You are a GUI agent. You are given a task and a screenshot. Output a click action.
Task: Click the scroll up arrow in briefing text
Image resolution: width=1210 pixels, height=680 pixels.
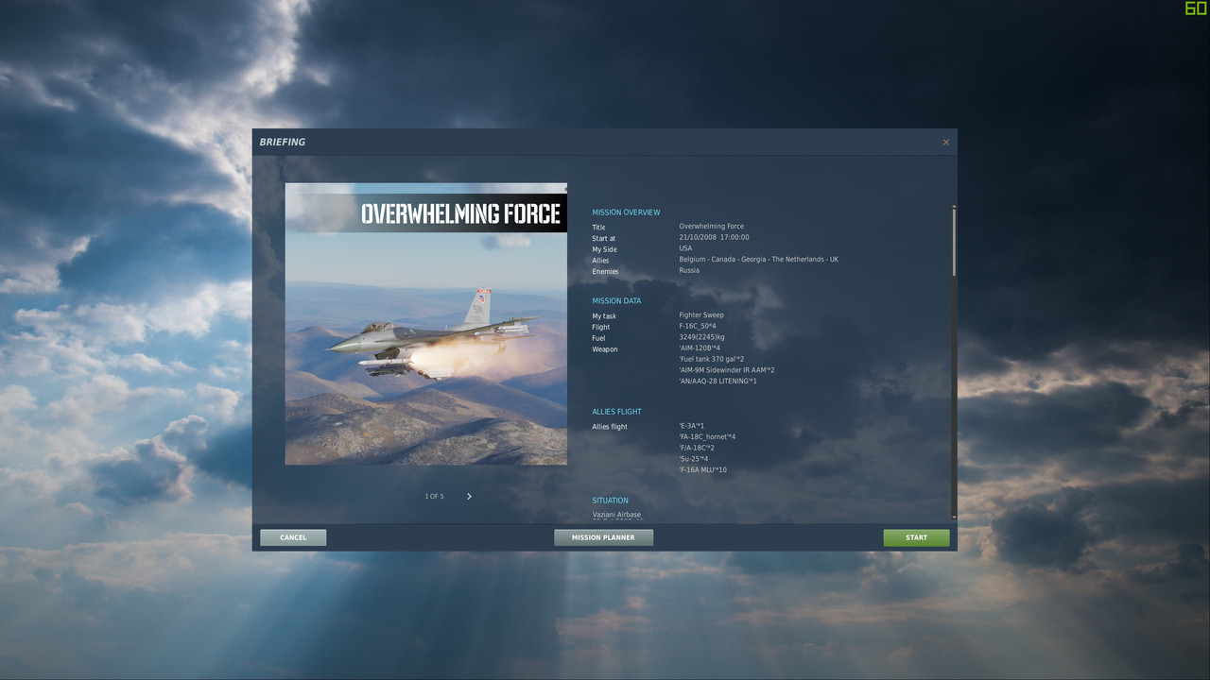point(954,207)
